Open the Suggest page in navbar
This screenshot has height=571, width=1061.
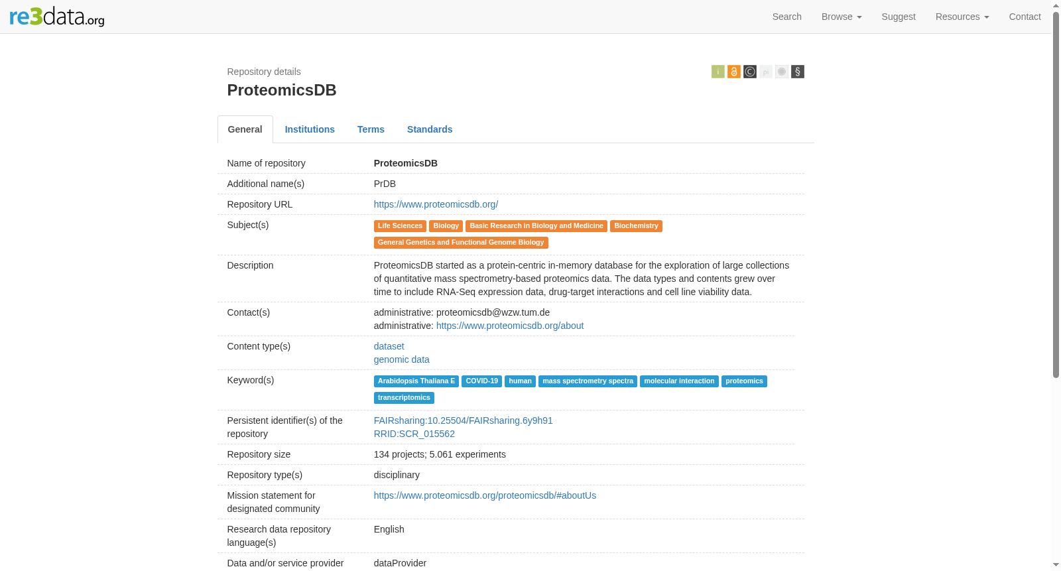pos(899,17)
